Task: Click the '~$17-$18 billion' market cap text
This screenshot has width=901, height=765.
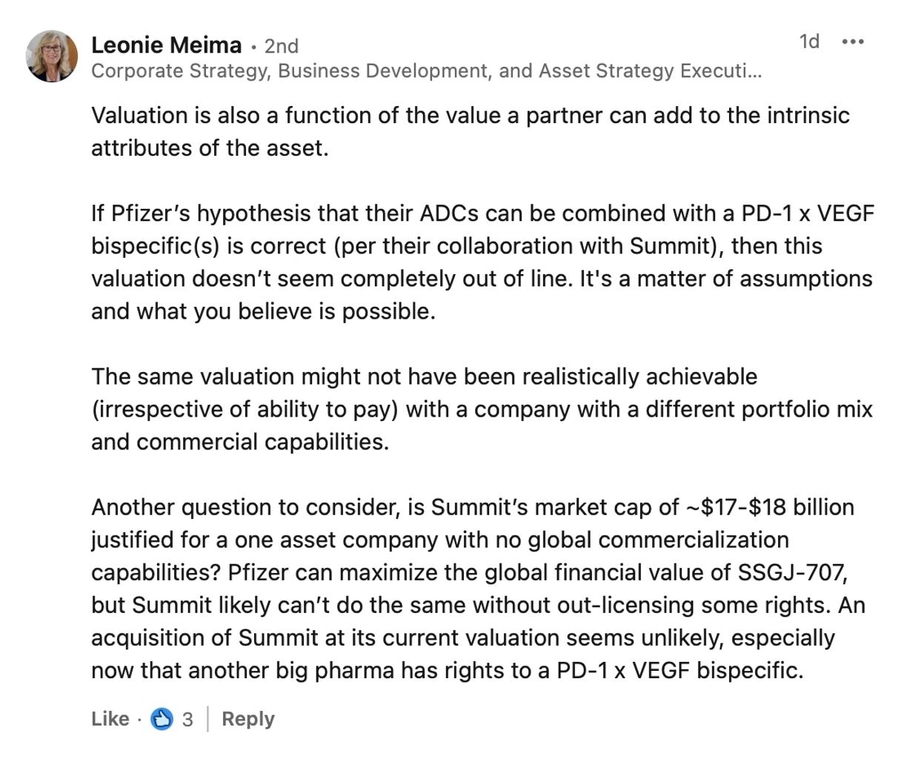Action: [x=770, y=507]
